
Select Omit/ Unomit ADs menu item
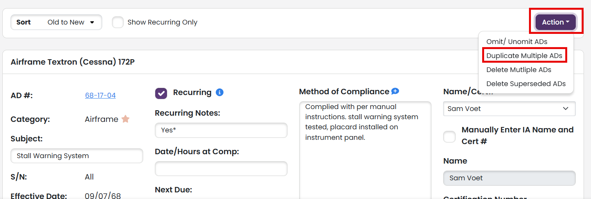[517, 42]
